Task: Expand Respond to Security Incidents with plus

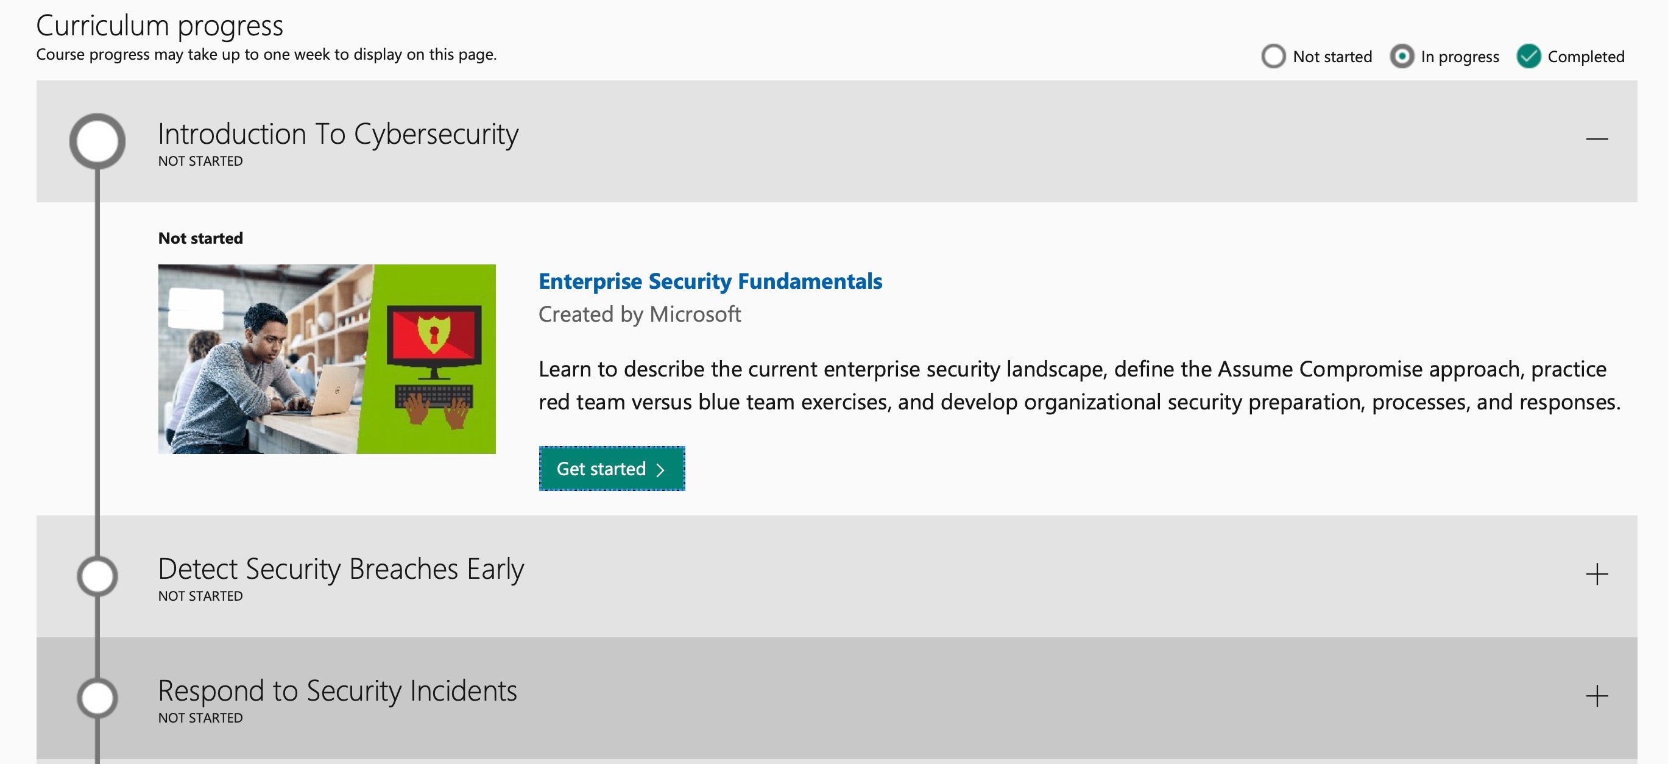Action: (x=1597, y=695)
